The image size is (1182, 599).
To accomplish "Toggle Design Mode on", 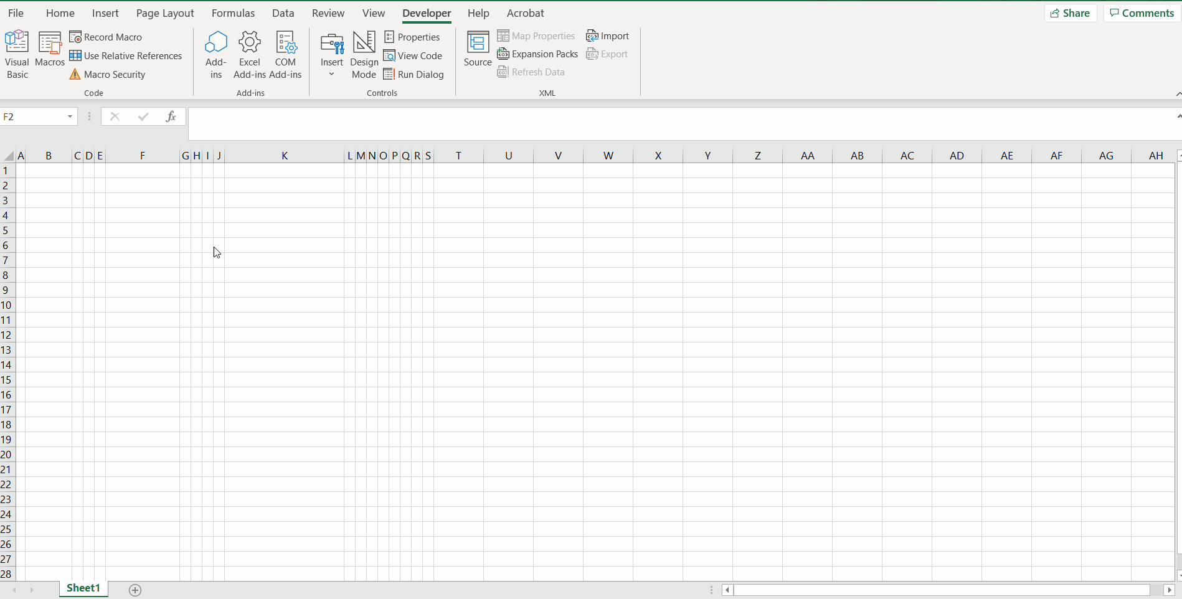I will pyautogui.click(x=364, y=54).
